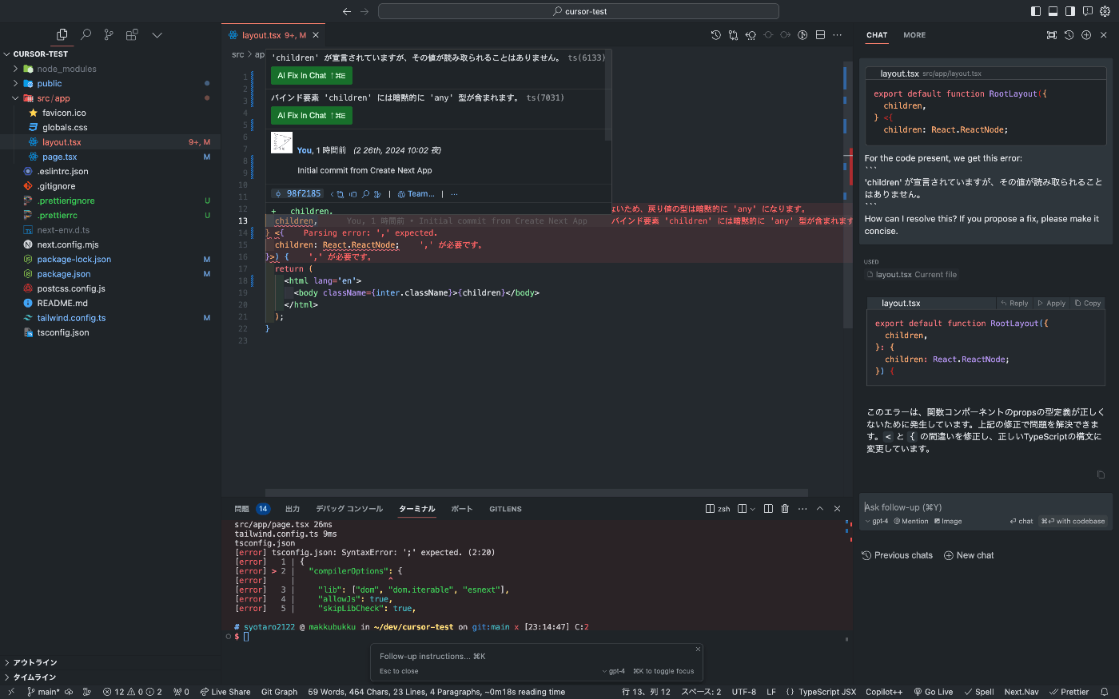Switch to the CHAT tab
1119x699 pixels.
[877, 35]
